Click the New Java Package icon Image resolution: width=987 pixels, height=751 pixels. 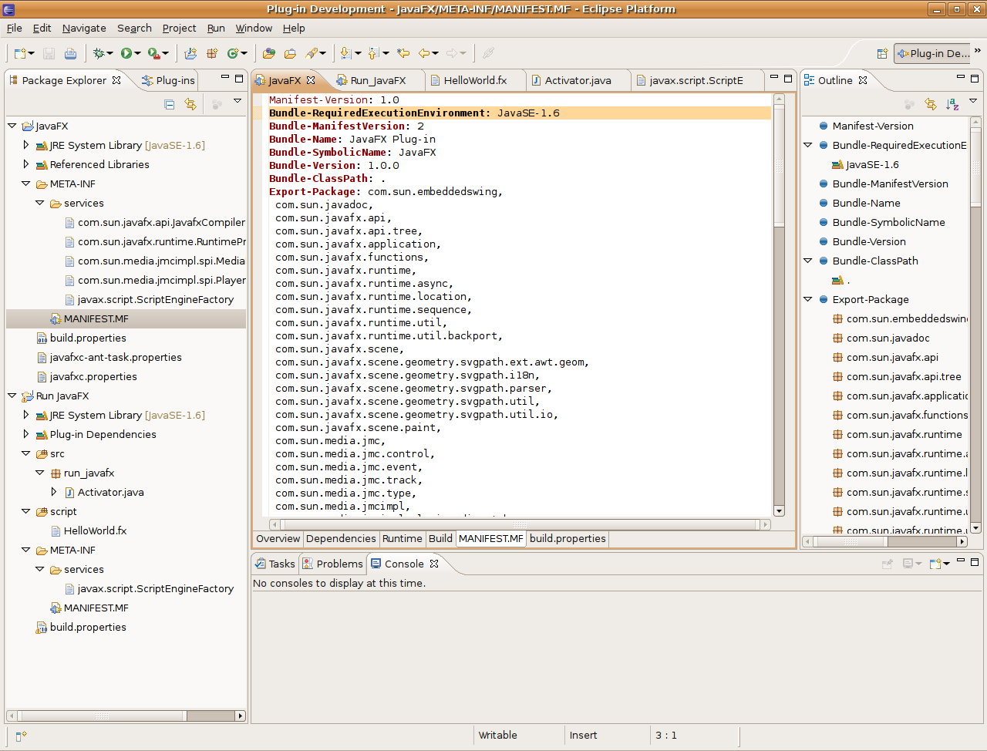211,53
